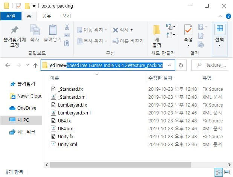This screenshot has height=177, width=233.
Task: Click the Edit icon in the 열기 group
Action: (201, 36)
